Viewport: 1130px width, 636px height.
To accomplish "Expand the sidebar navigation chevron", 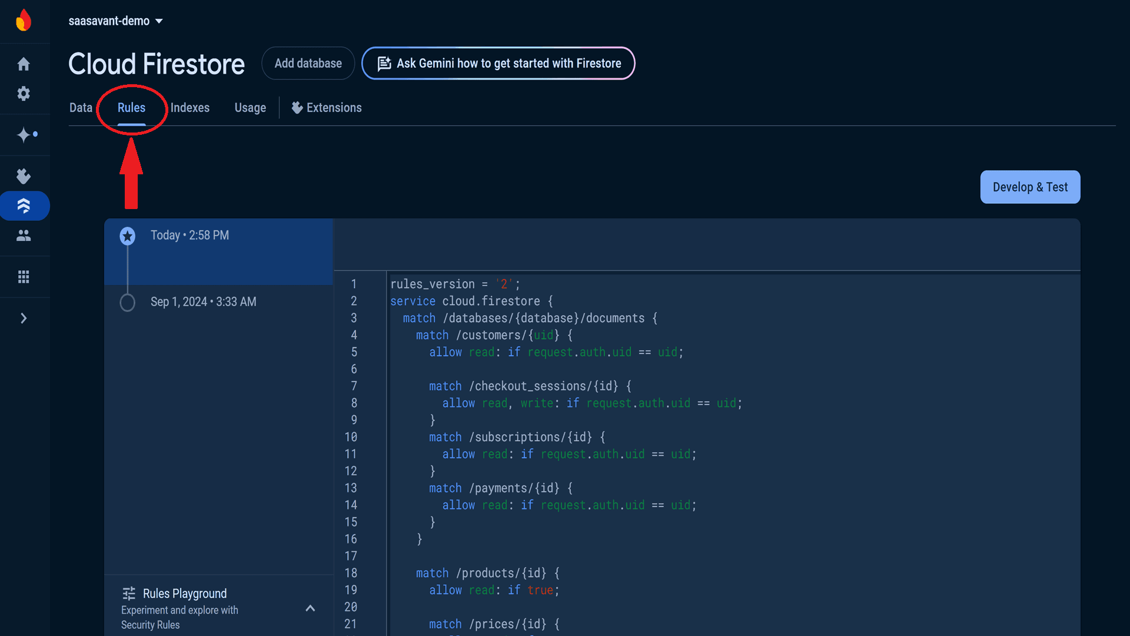I will click(x=24, y=318).
